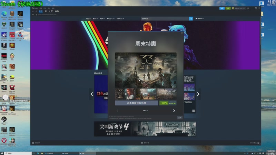Open Microsoft Edge desktop shortcut
The height and width of the screenshot is (155, 276).
pos(4,15)
